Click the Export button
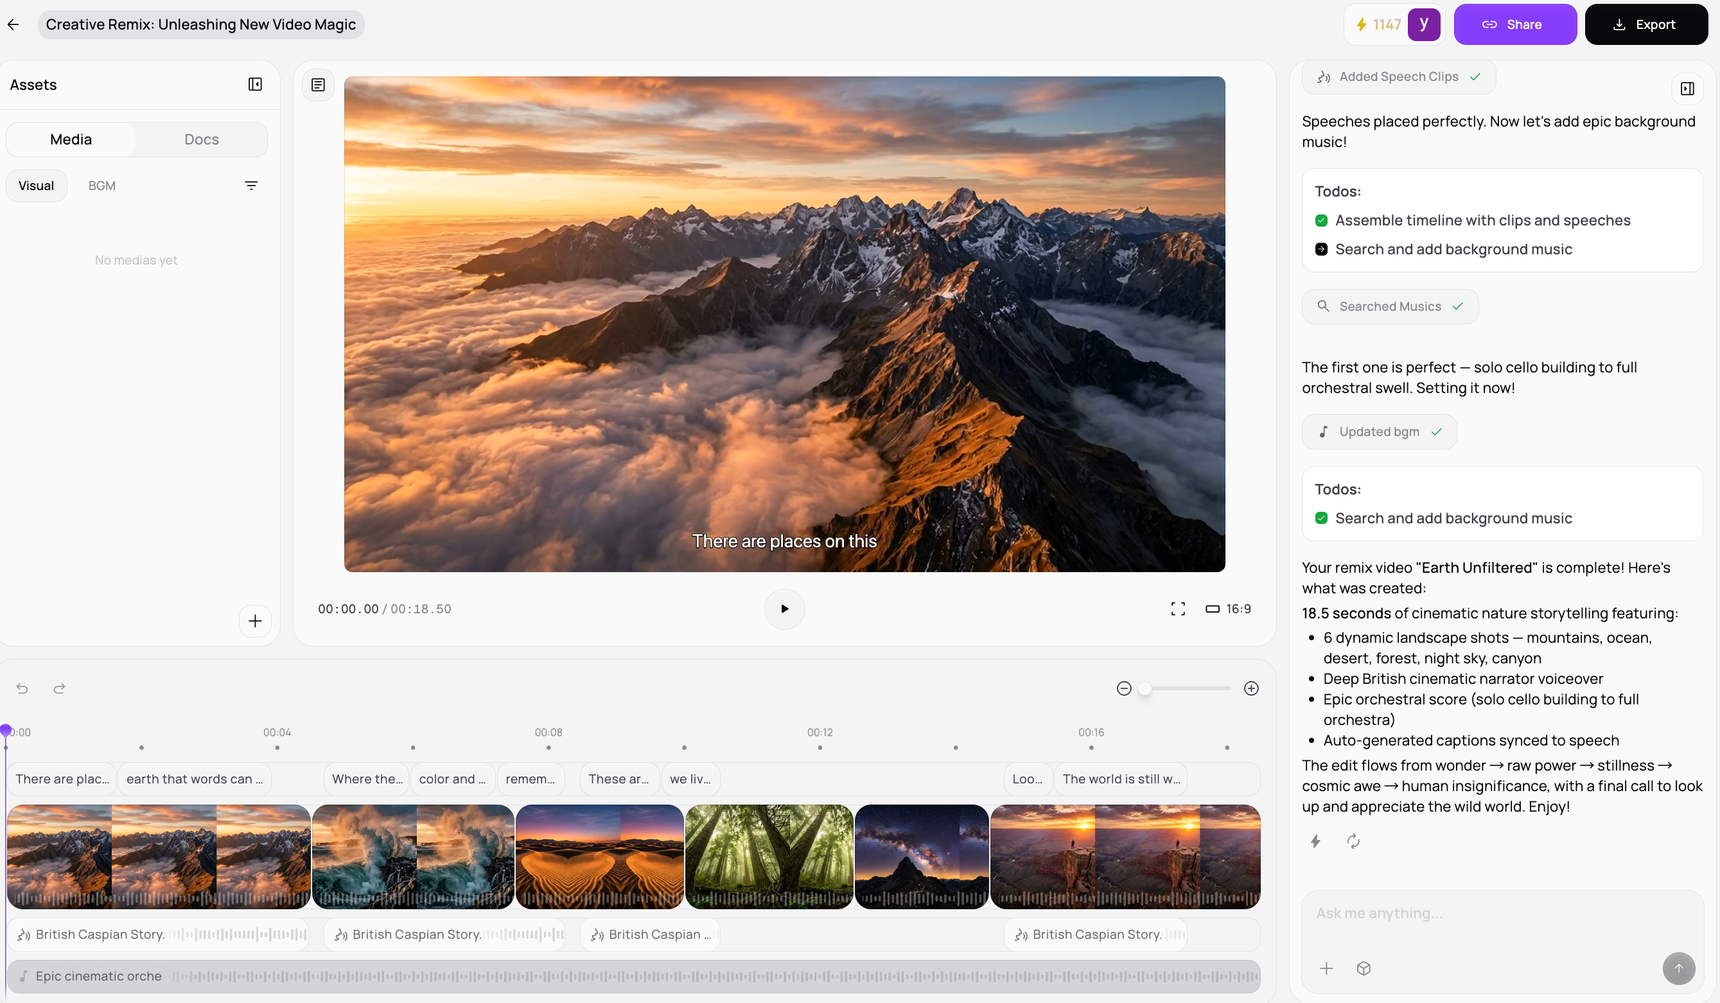This screenshot has width=1720, height=1003. click(x=1645, y=24)
